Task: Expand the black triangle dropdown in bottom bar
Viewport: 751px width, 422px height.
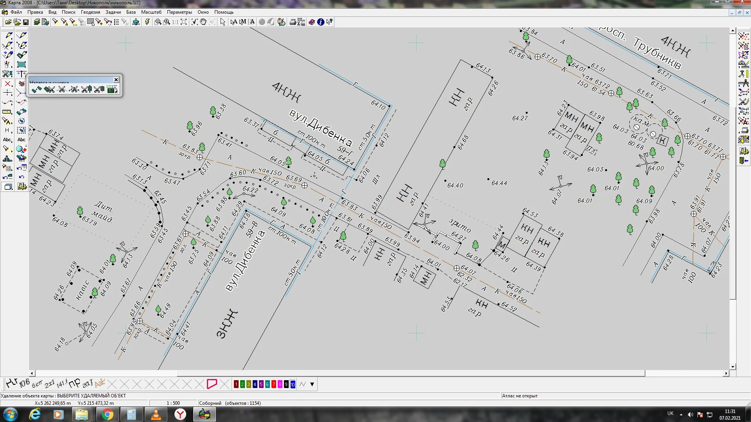Action: pyautogui.click(x=312, y=384)
